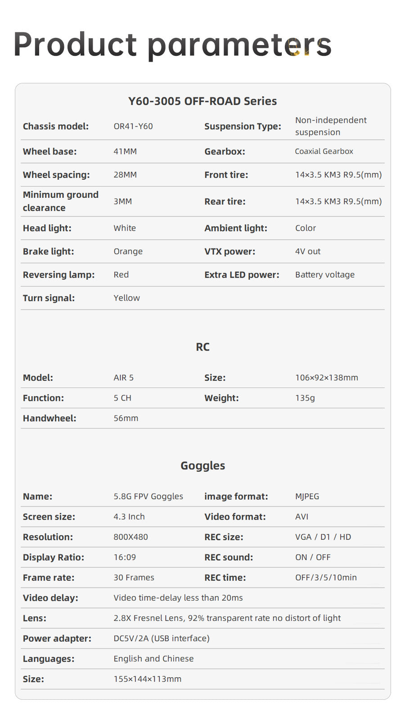Viewport: 405px width, 707px height.
Task: Click the "Handwheel:" label
Action: tap(49, 418)
